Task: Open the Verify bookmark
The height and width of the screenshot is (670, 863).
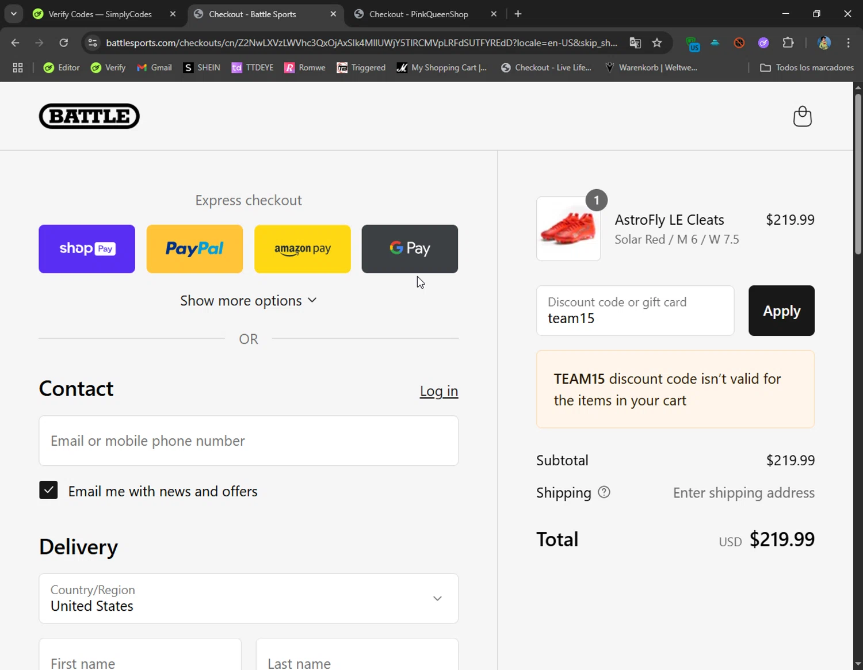Action: 108,68
